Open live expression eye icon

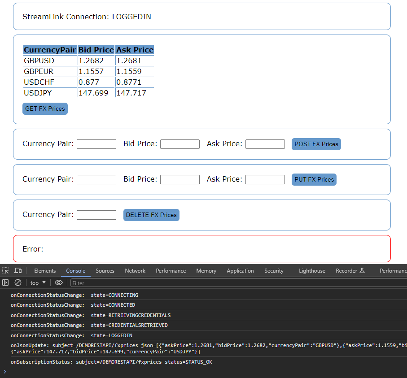[59, 282]
